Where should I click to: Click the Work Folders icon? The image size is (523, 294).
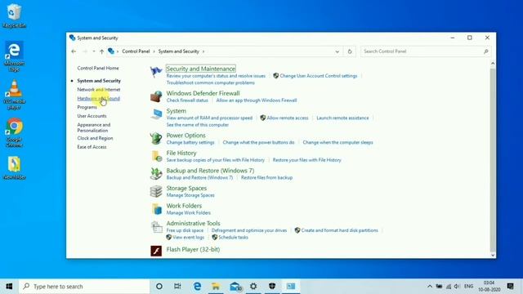(156, 209)
